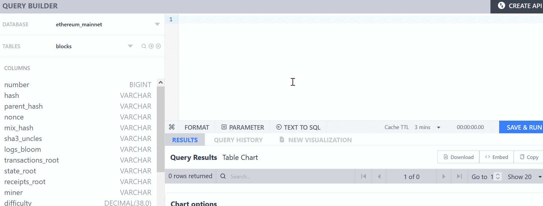The image size is (543, 206).
Task: Click the circled arrow icon beside the blocks table
Action: pyautogui.click(x=151, y=46)
